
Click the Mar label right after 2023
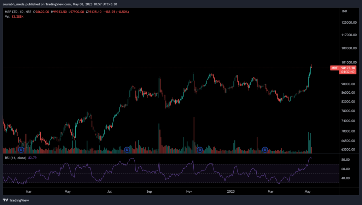[270, 191]
